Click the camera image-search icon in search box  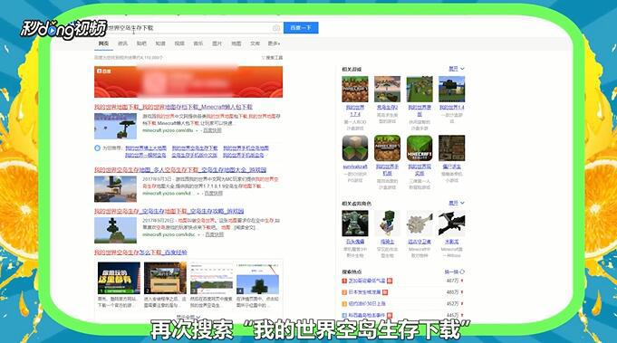[276, 28]
